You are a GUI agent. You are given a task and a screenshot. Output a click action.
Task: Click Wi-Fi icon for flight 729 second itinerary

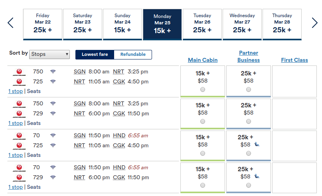[53, 113]
